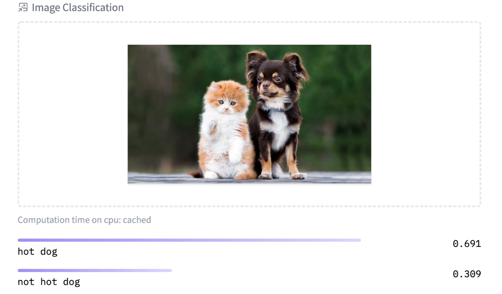This screenshot has height=294, width=502.
Task: Click the hot dog confidence bar
Action: pyautogui.click(x=189, y=240)
